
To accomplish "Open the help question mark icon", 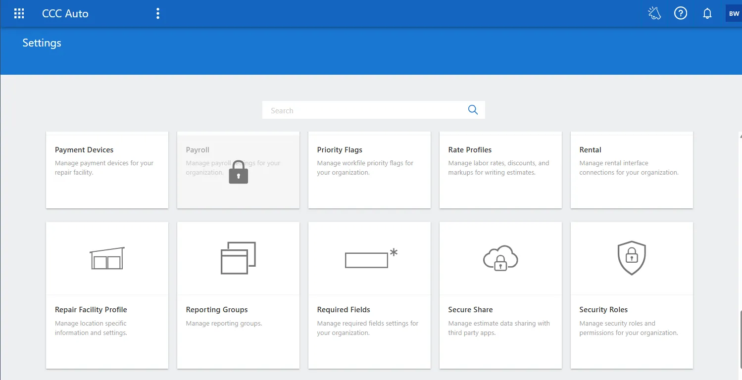I will tap(681, 13).
